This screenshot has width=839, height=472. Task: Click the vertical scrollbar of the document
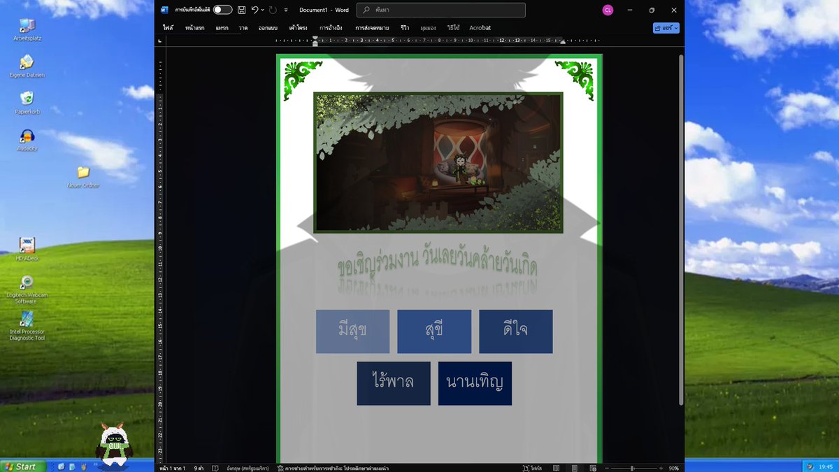pos(682,229)
